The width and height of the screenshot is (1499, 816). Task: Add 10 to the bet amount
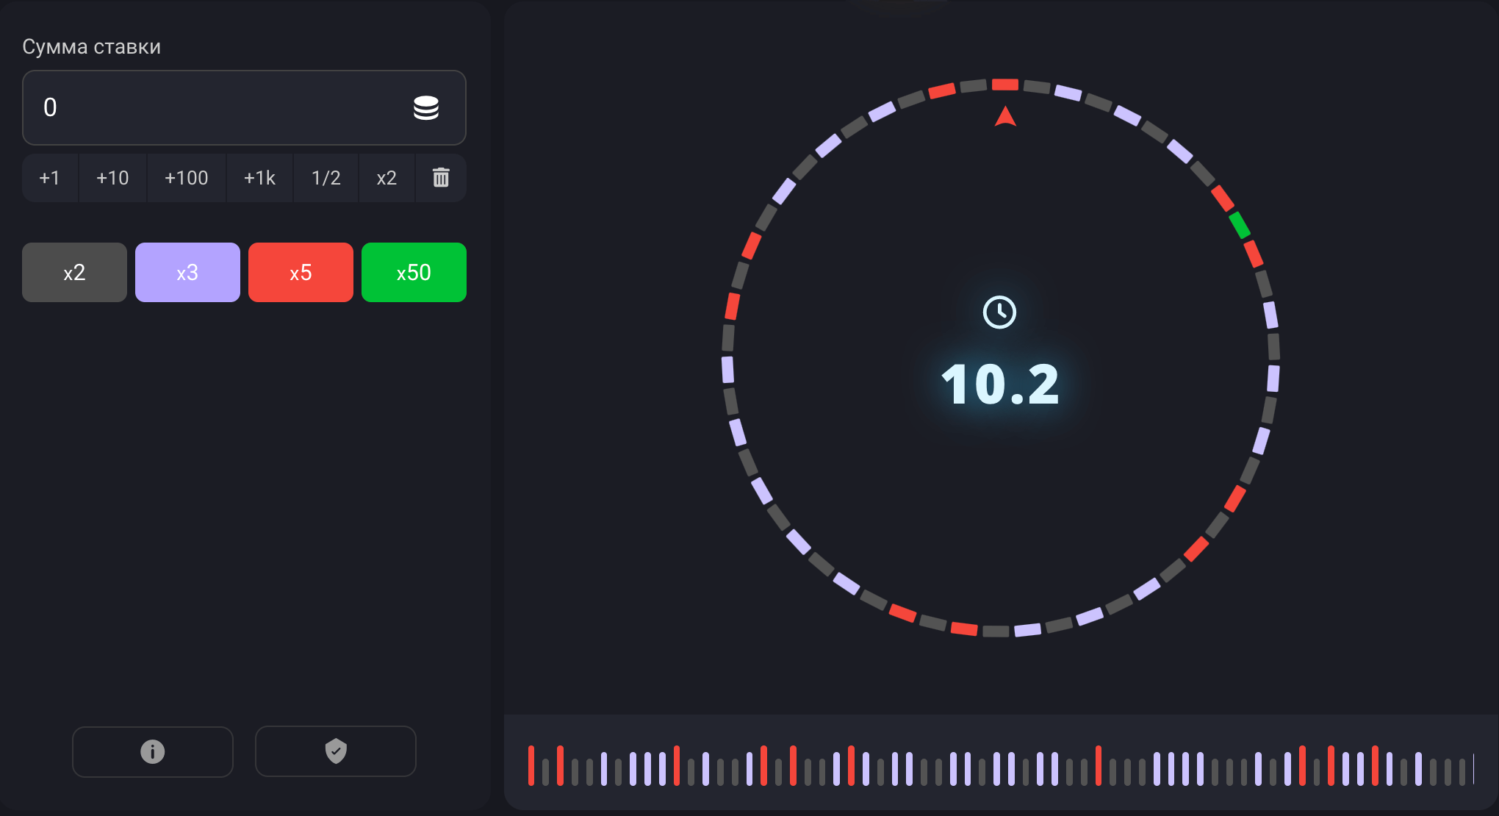[112, 178]
